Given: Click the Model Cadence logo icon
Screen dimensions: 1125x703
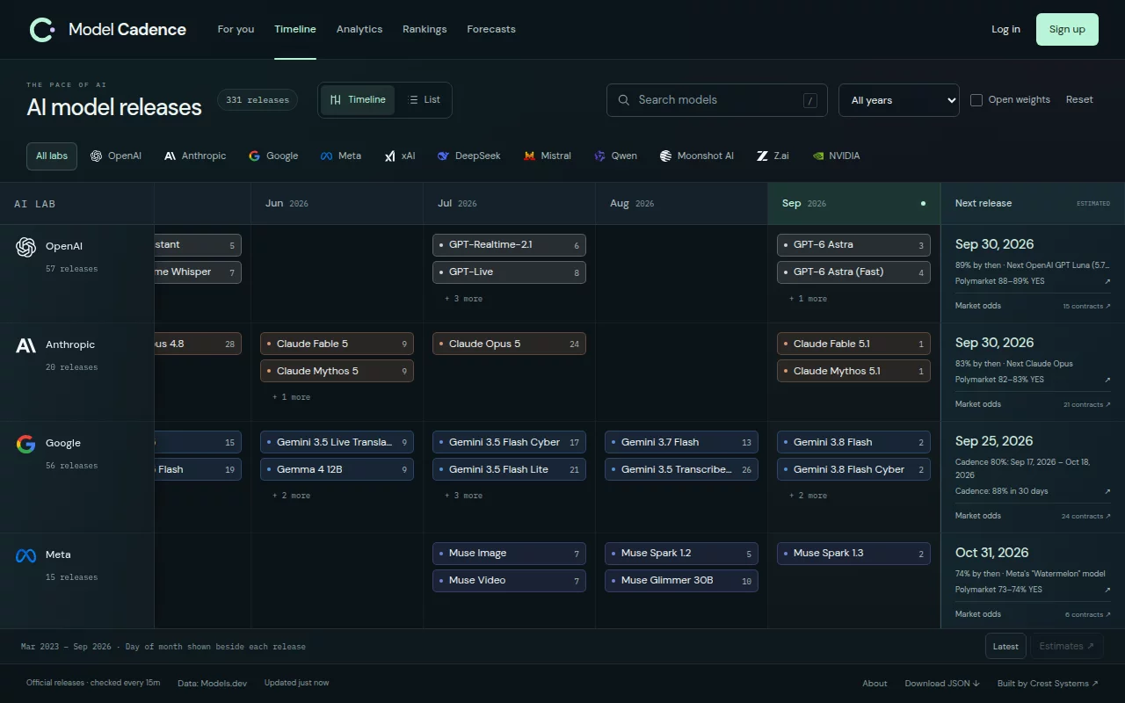Looking at the screenshot, I should click(x=42, y=29).
